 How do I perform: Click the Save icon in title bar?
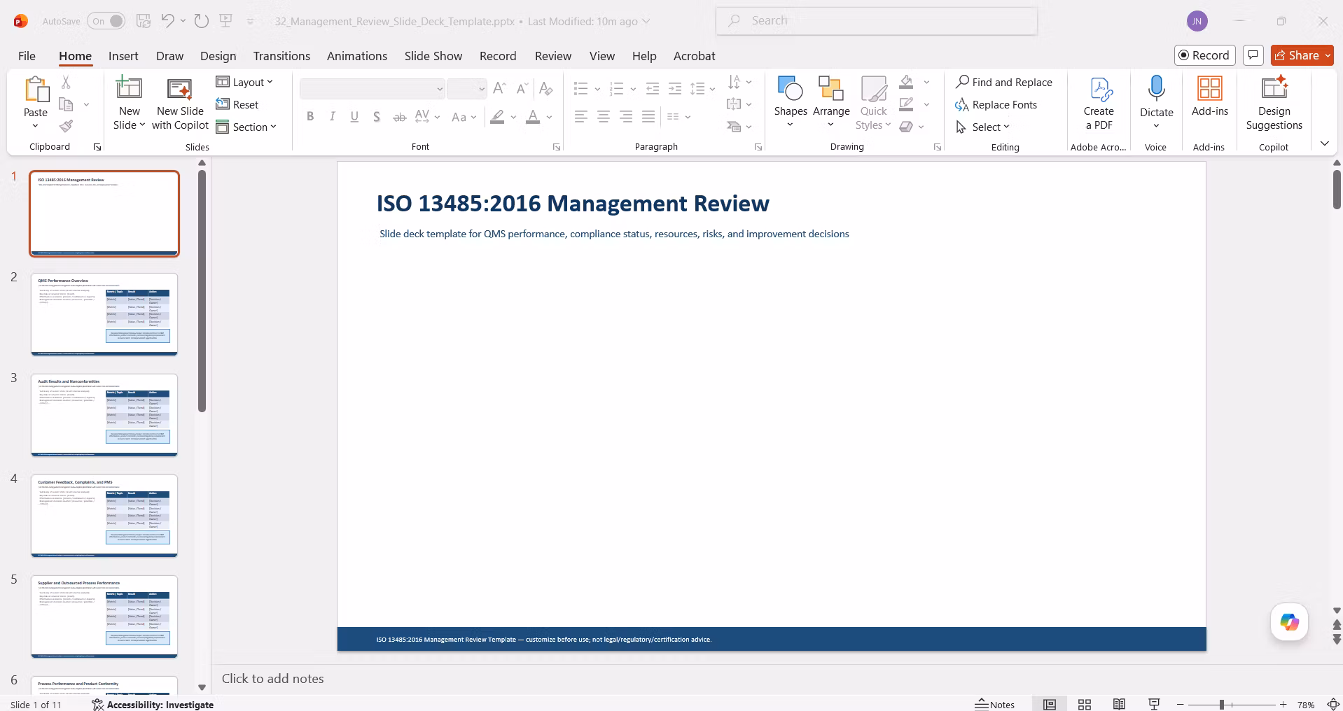(144, 21)
